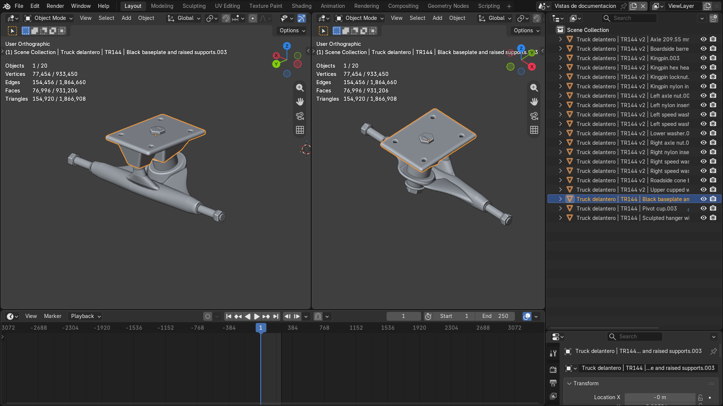Screen dimensions: 723x406
Task: Toggle snapping magnet in left viewport header
Action: point(226,18)
